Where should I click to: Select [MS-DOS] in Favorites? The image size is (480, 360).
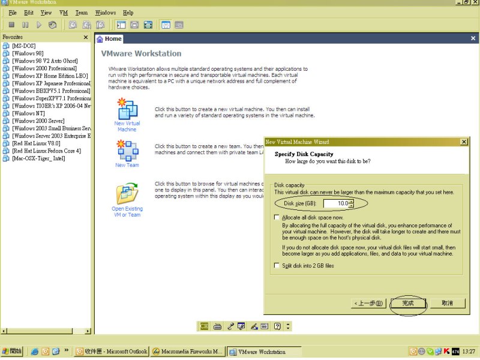click(x=23, y=46)
